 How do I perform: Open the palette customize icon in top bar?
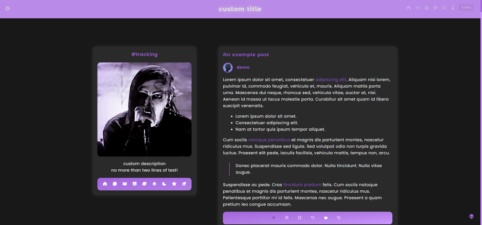(436, 8)
